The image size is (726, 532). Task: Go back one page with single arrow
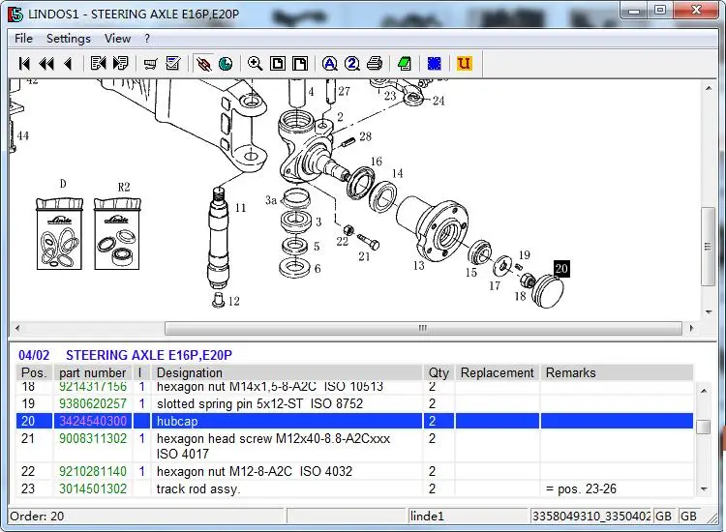point(69,64)
